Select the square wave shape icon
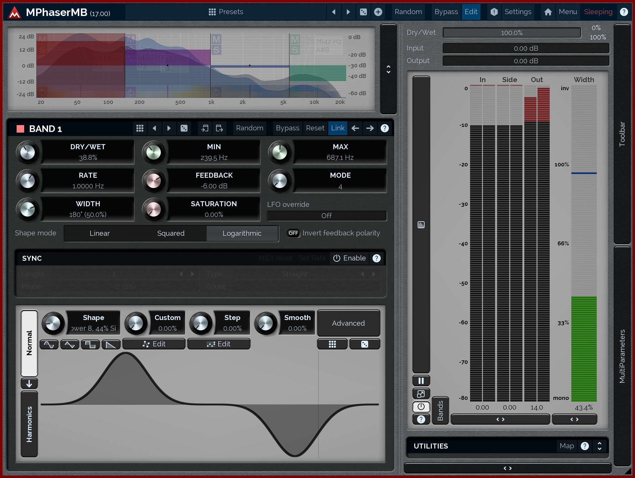635x478 pixels. 90,344
